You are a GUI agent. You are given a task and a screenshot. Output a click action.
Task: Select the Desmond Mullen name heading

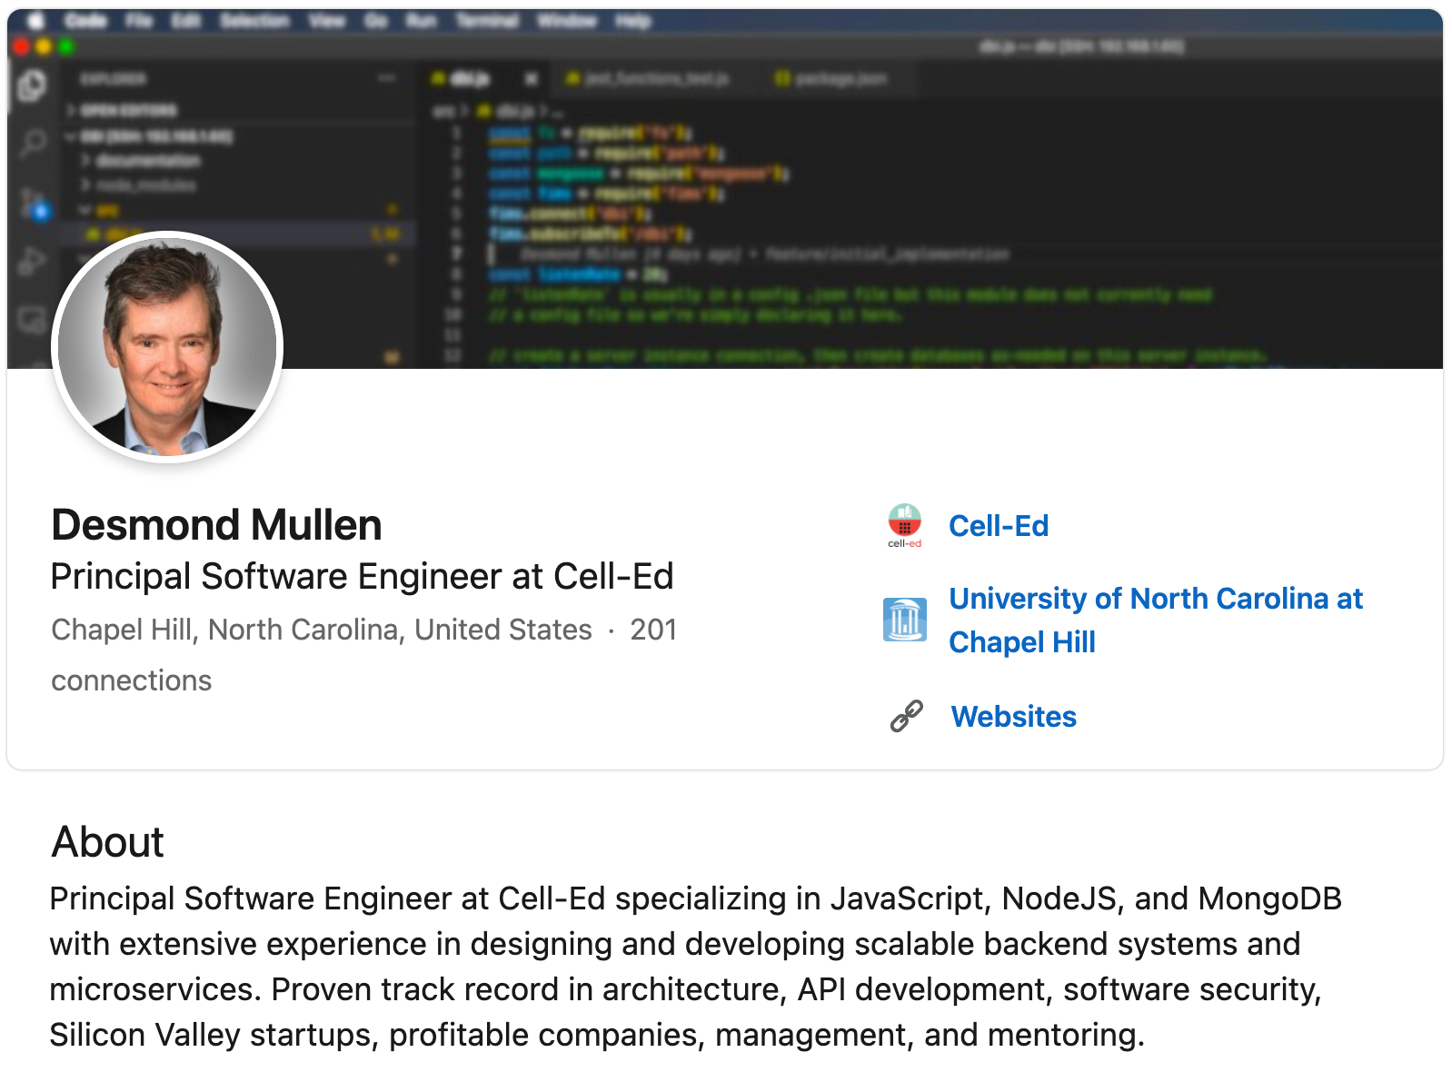(216, 525)
